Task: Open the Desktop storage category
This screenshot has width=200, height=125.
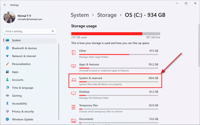Action: click(x=115, y=95)
